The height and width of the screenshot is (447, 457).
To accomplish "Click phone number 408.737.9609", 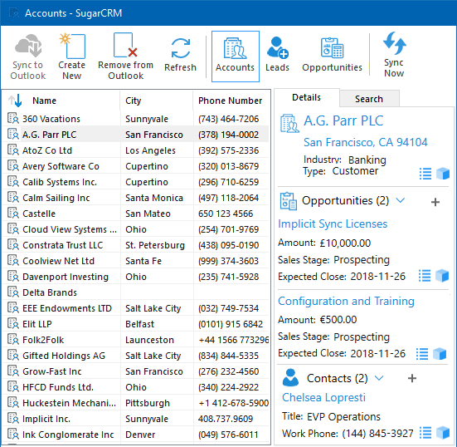I will pyautogui.click(x=226, y=419).
